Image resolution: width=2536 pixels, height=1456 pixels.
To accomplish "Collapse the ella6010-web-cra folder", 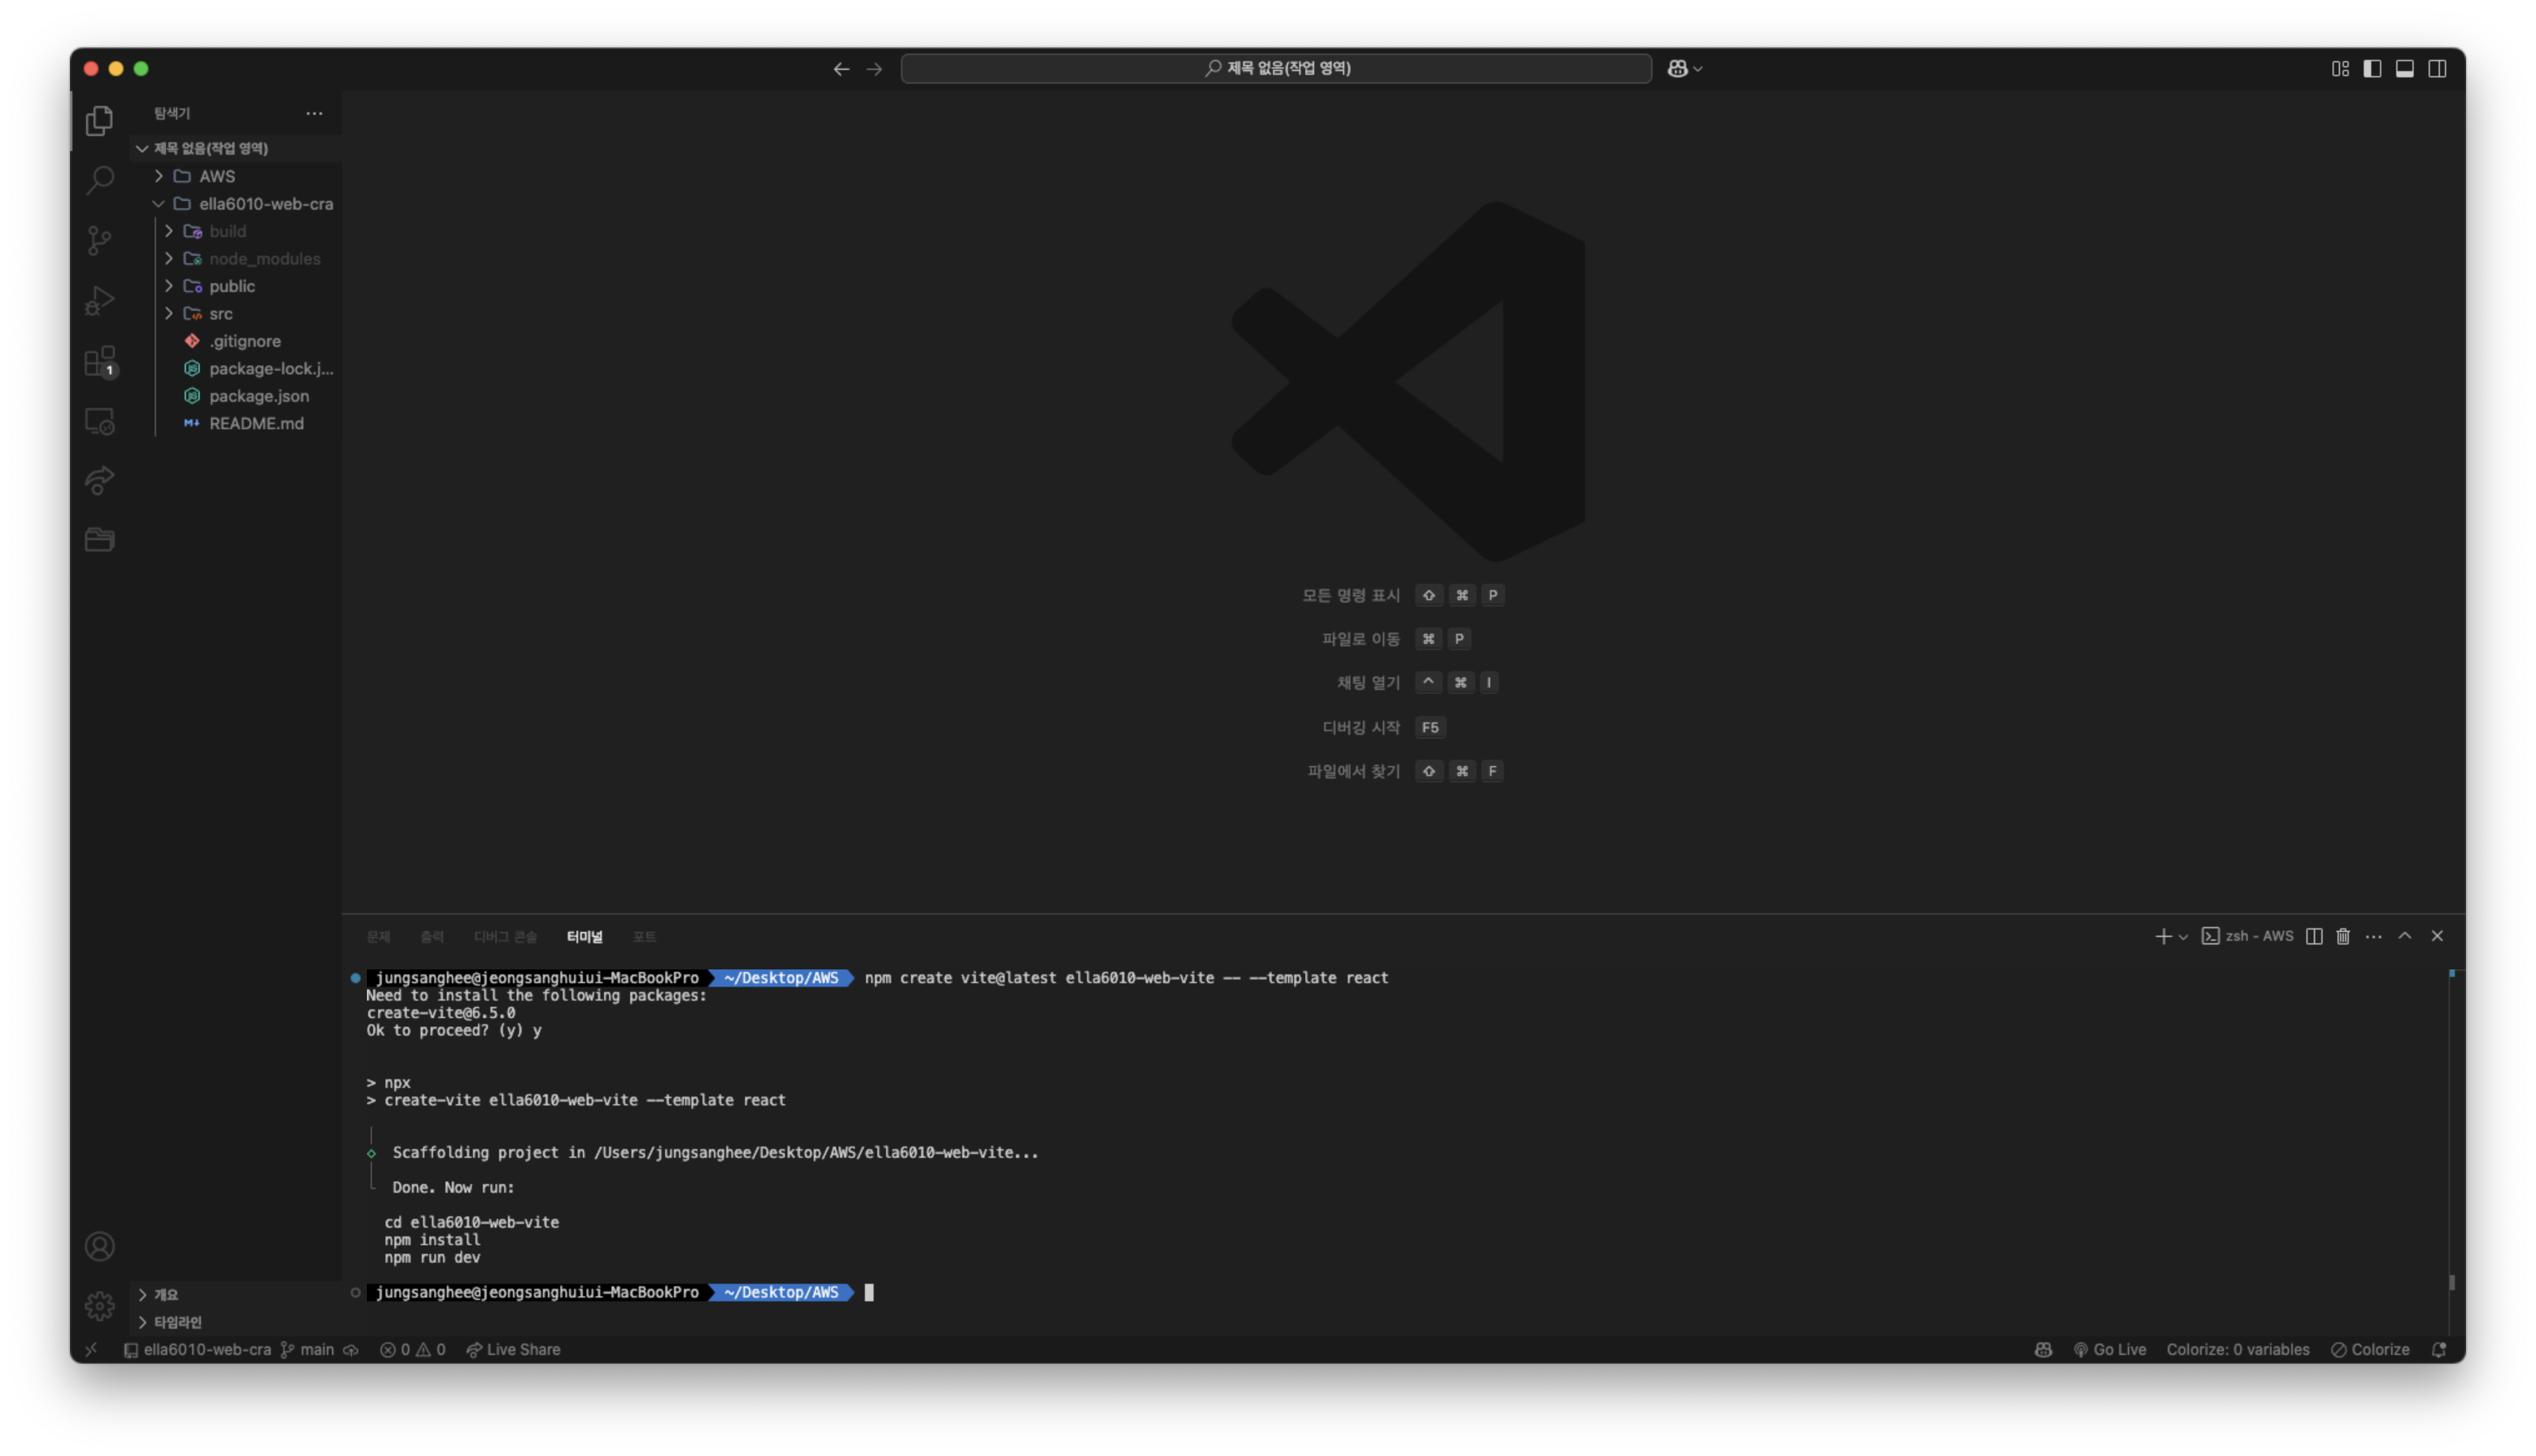I will click(x=236, y=203).
